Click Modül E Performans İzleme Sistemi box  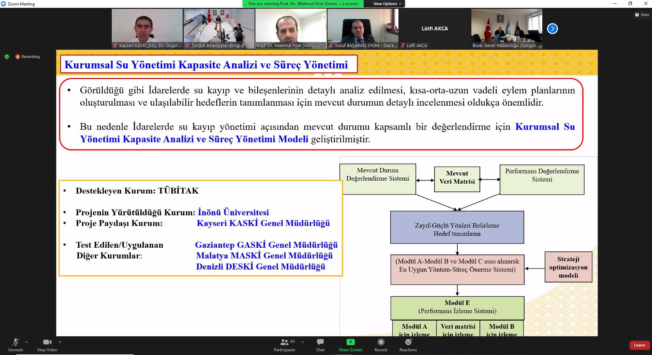point(457,308)
